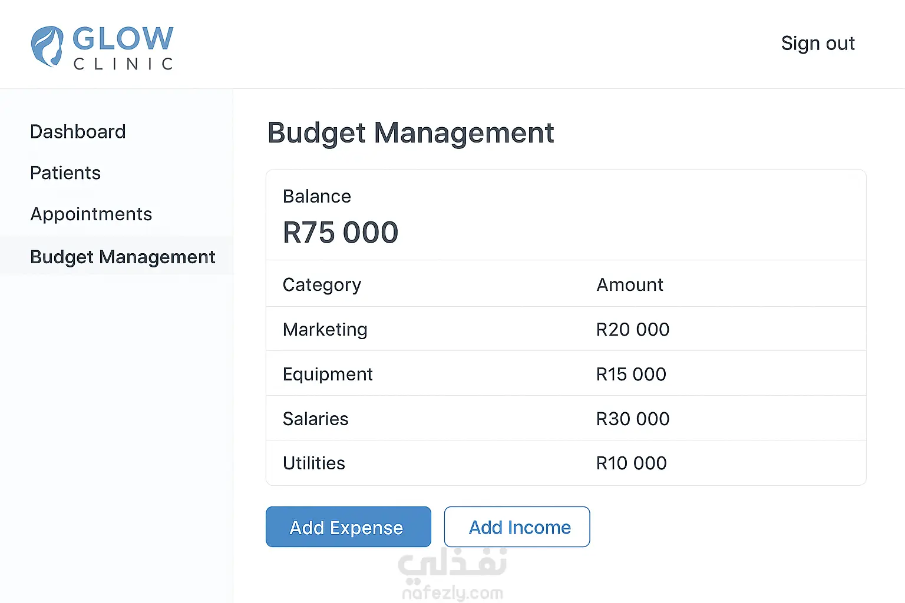Click the Amount column header
This screenshot has width=905, height=603.
pos(630,285)
